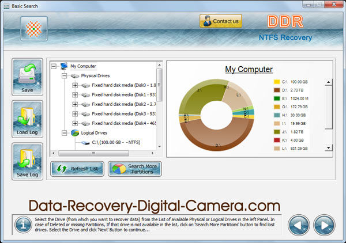Select Physical Drives in the tree

(x=95, y=75)
